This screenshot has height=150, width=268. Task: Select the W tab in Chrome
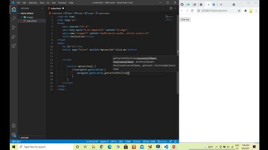tap(188, 5)
